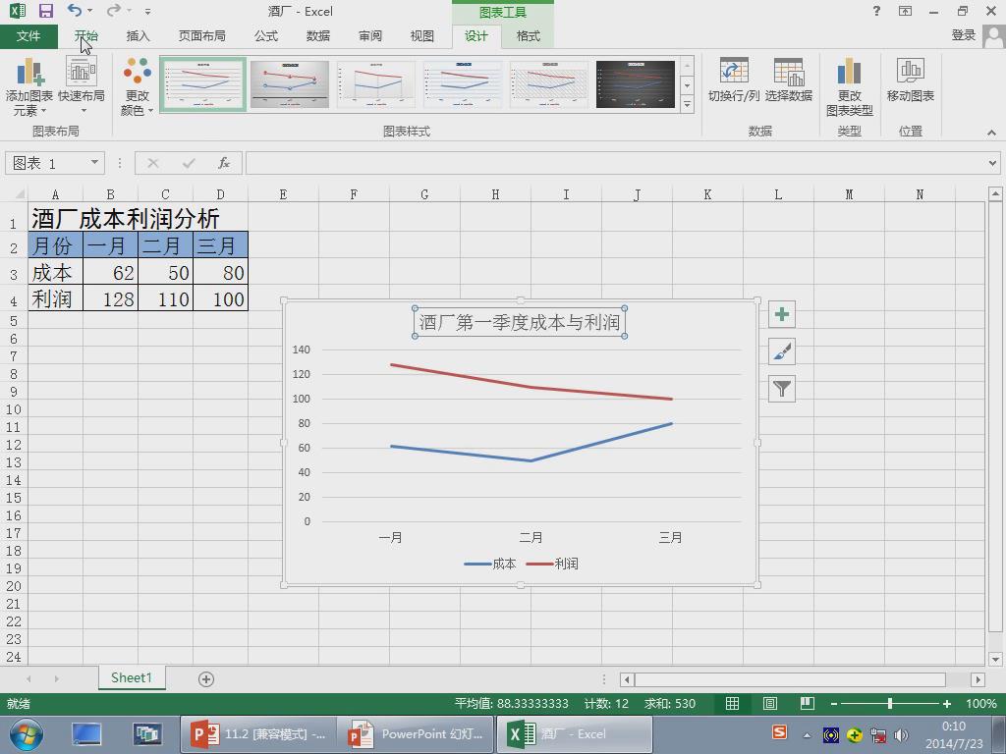Switch to Page Break Preview icon
The image size is (1006, 754).
[808, 703]
